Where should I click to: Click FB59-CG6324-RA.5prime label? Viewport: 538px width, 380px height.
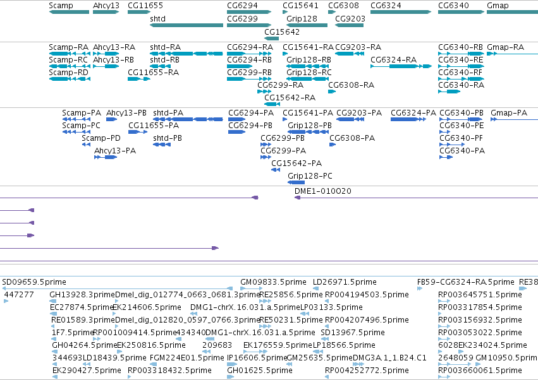tap(465, 282)
